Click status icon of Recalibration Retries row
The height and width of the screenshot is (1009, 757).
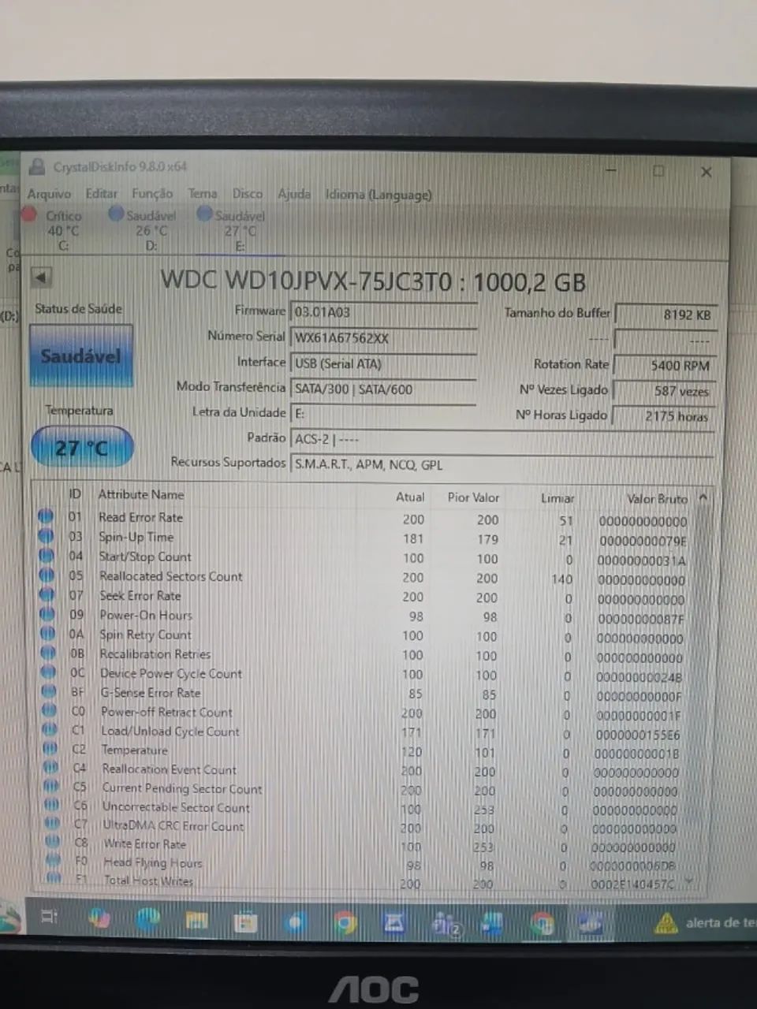tap(49, 653)
